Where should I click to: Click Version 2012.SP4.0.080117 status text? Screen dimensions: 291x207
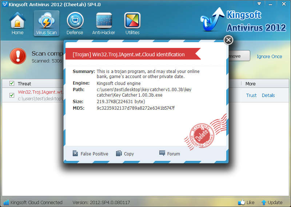(101, 202)
